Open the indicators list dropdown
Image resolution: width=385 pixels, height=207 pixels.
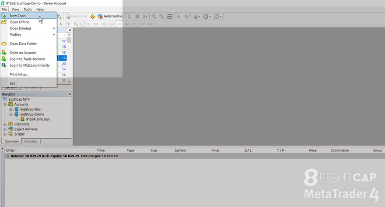point(196,17)
